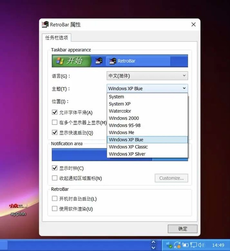Enable 开机时自动启动(L) checkbox
Screen dimensions: 230x251
55,198
